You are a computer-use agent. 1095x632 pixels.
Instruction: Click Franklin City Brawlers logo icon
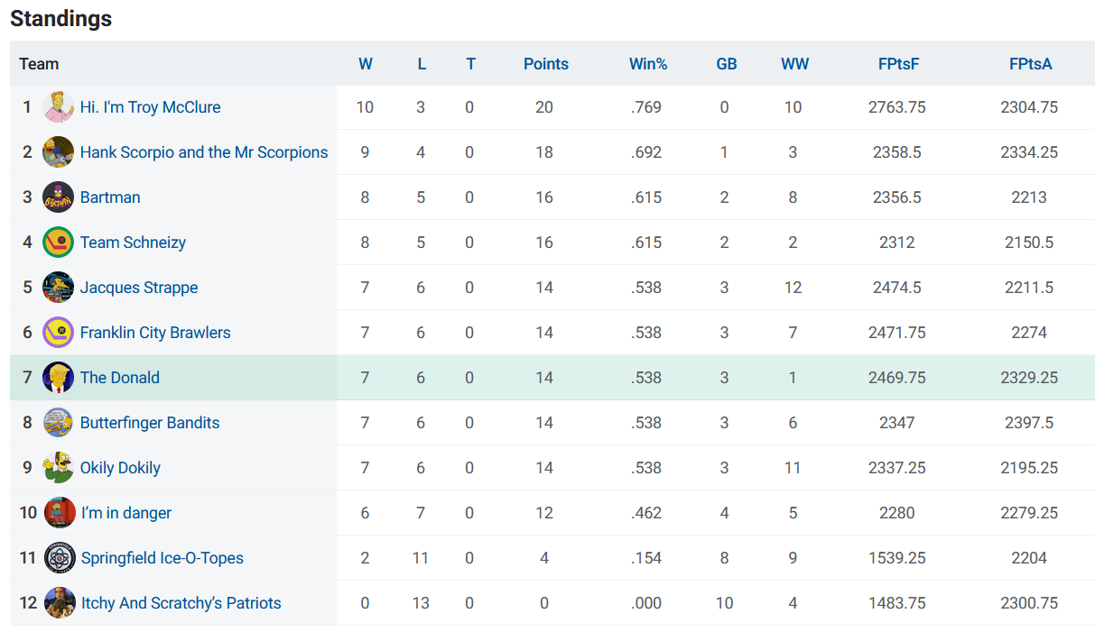tap(59, 333)
